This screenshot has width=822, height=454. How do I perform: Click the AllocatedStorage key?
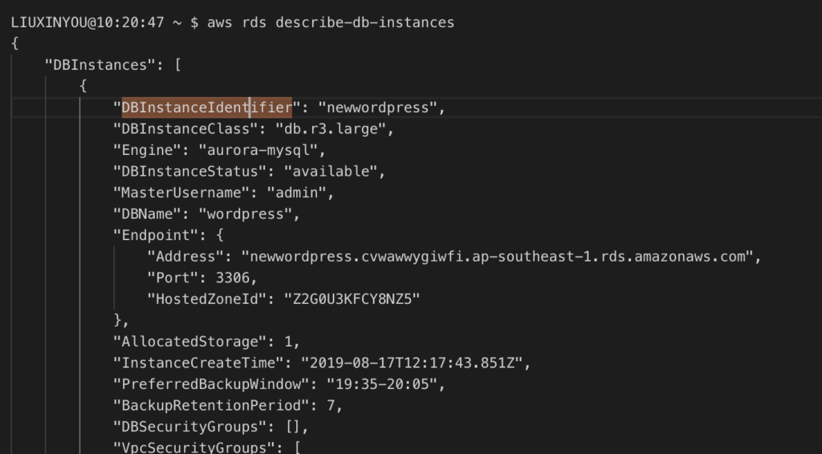pyautogui.click(x=189, y=342)
